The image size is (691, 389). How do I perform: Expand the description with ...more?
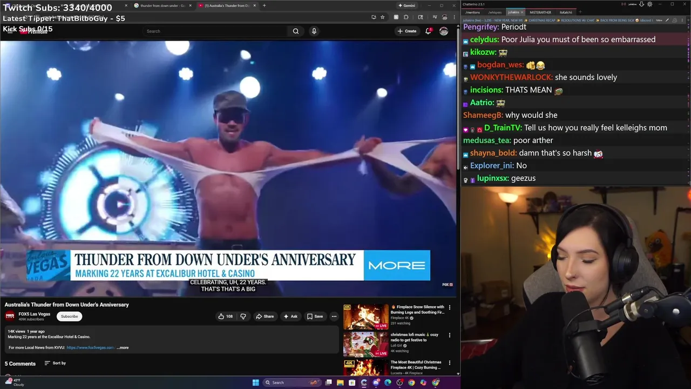[x=123, y=347]
